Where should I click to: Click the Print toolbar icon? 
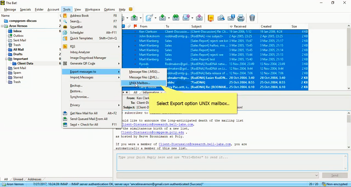coord(241,18)
